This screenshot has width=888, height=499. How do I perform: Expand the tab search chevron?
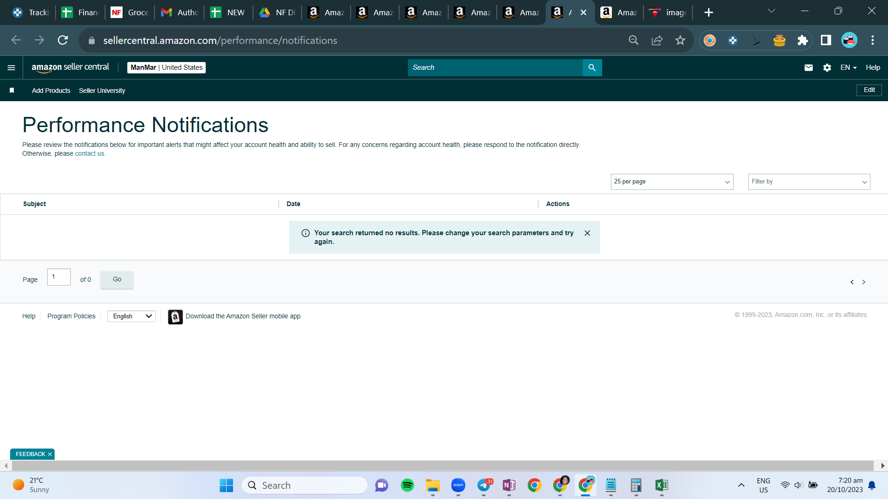coord(771,11)
